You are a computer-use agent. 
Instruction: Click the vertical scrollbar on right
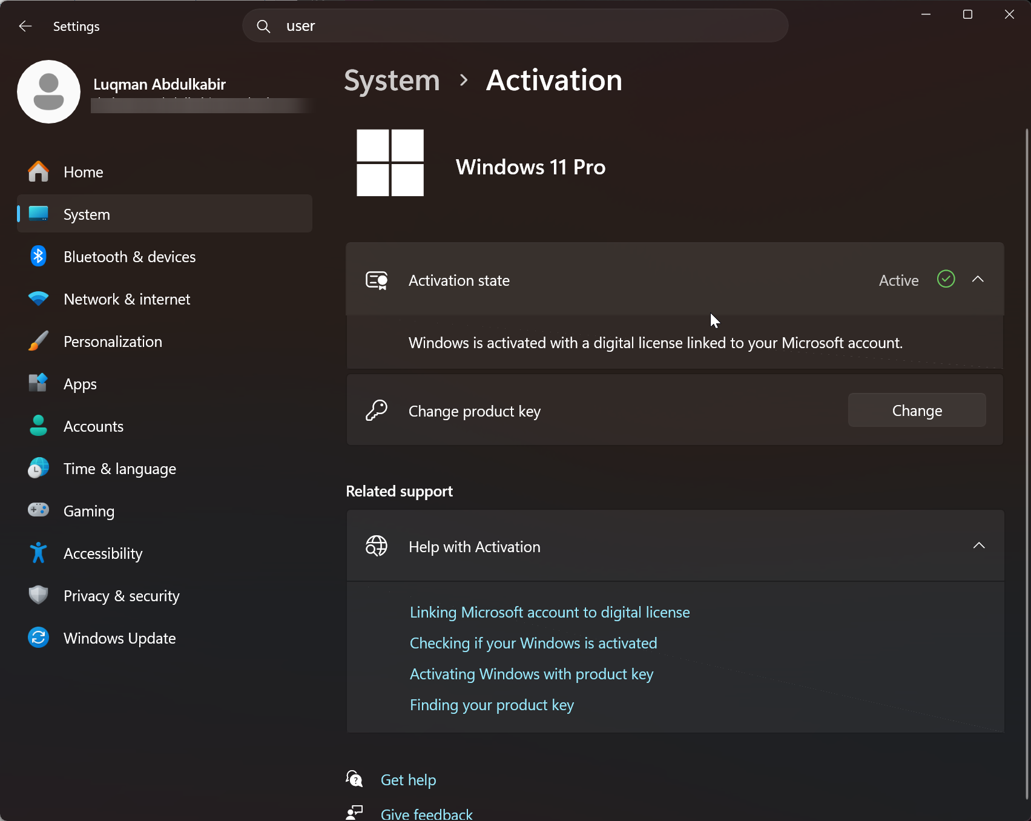tap(1027, 463)
